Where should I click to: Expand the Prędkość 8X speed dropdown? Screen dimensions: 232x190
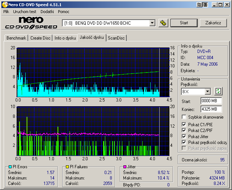pos(208,91)
